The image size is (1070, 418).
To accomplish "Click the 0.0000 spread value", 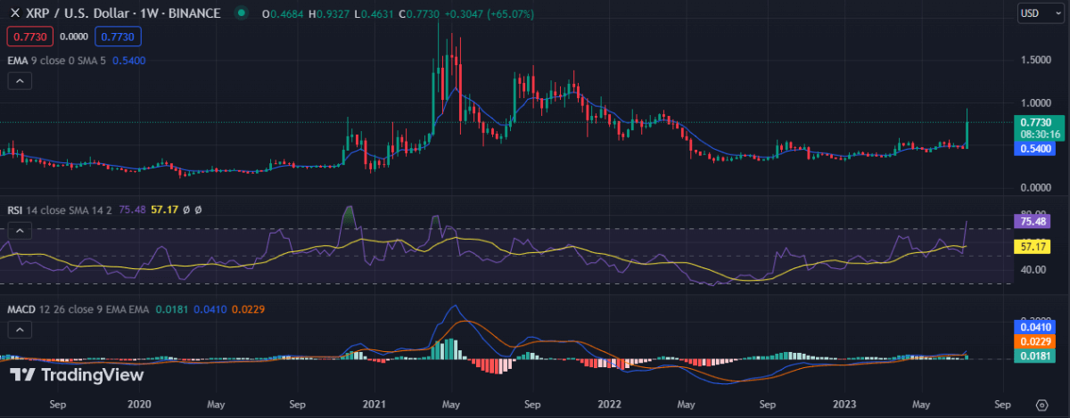I will [x=74, y=37].
